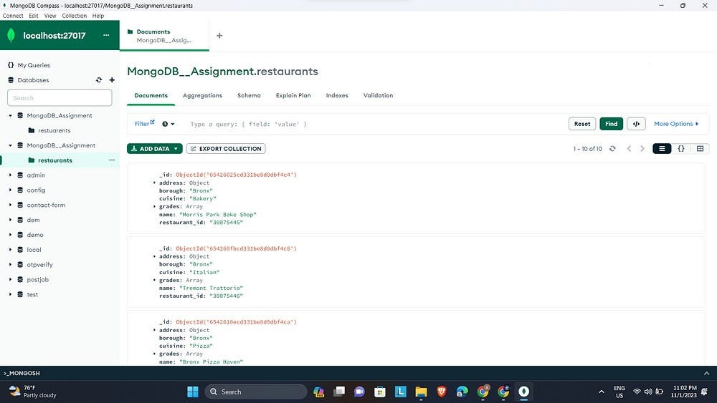This screenshot has height=403, width=717.
Task: Expand the config database
Action: [x=10, y=190]
